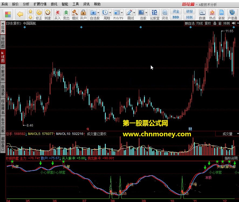Click the down arrow toolbar icon

point(30,17)
